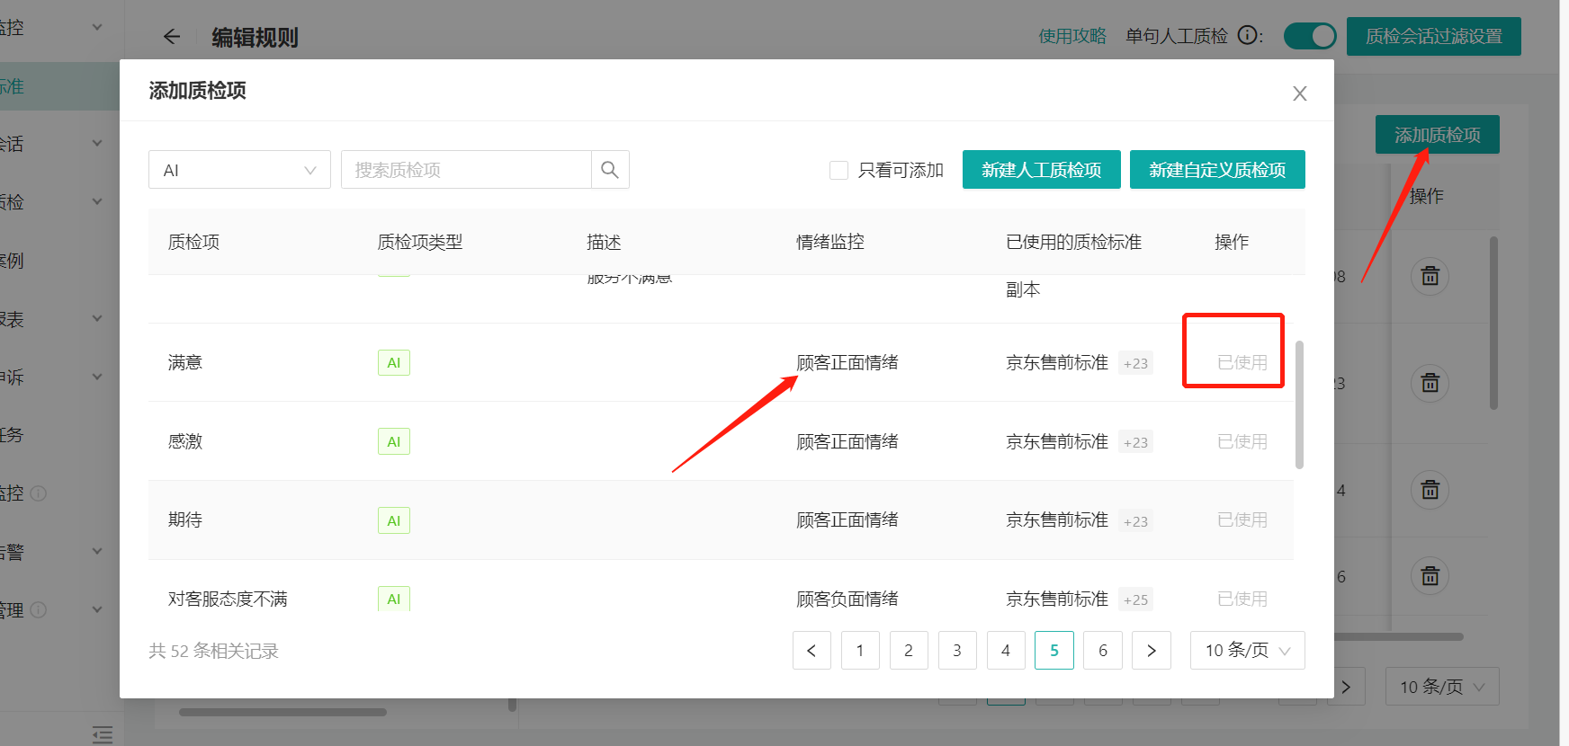Expand the 申诉 sidebar menu chevron
This screenshot has height=746, width=1569.
tap(97, 377)
